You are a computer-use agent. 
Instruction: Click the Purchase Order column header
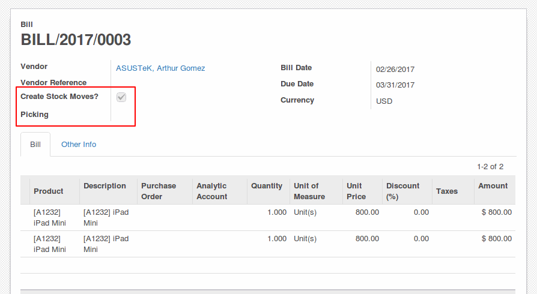point(159,191)
